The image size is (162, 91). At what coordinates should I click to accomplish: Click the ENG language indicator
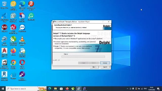pos(145,89)
